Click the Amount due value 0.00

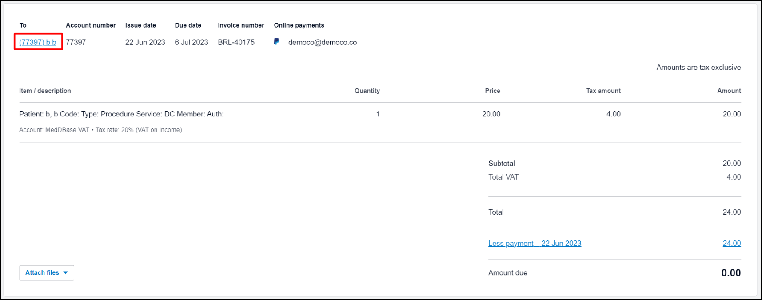click(x=730, y=273)
